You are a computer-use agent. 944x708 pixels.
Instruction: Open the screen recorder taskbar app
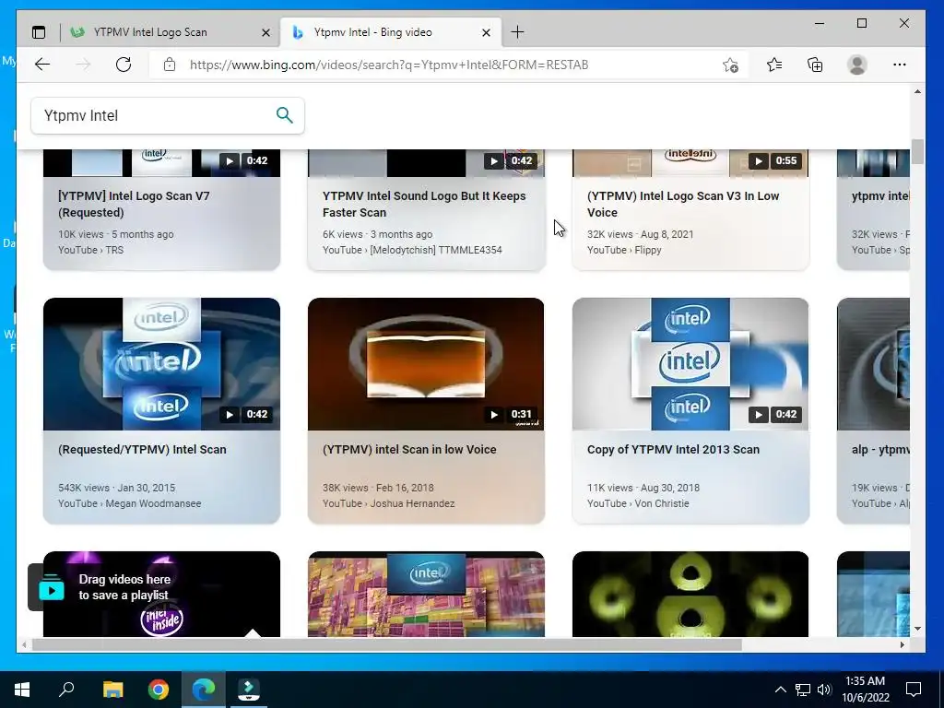(249, 690)
